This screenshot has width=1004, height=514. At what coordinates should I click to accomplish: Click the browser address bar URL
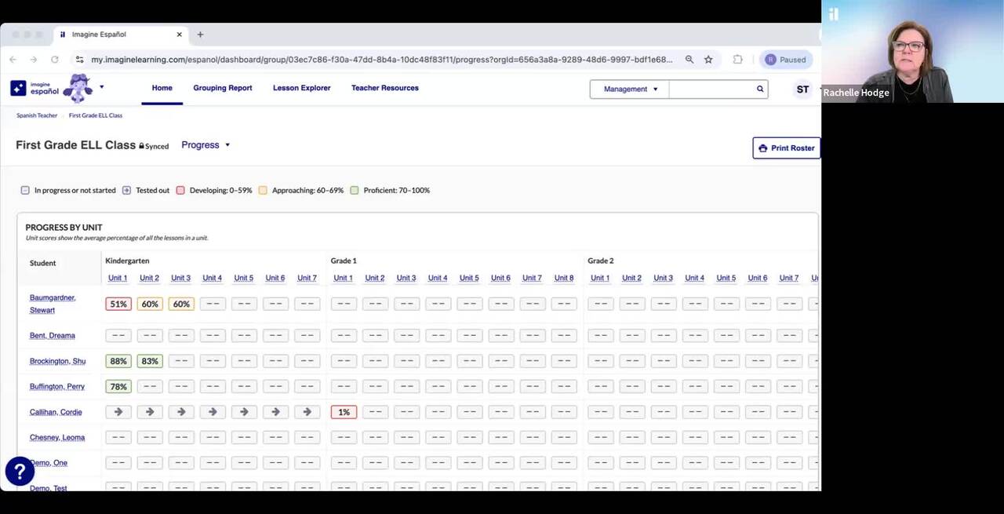tap(381, 60)
